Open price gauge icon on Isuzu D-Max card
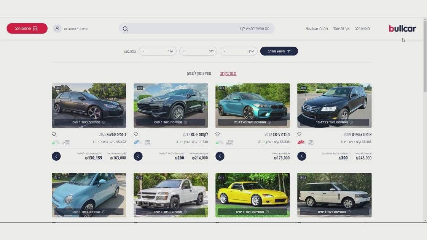This screenshot has width=427, height=240. click(x=301, y=142)
